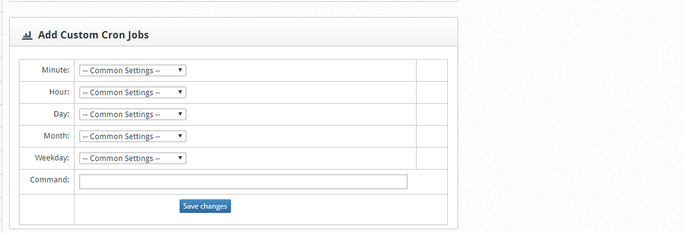This screenshot has height=233, width=683.
Task: Click the empty end cell in the Hour row
Action: click(432, 92)
